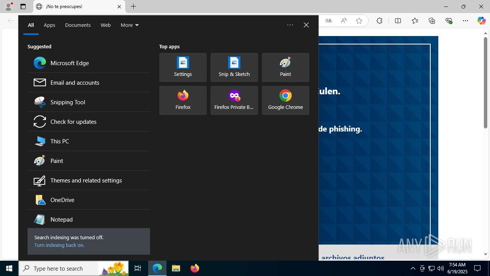The image size is (490, 276).
Task: Toggle Edge split screen
Action: (398, 21)
